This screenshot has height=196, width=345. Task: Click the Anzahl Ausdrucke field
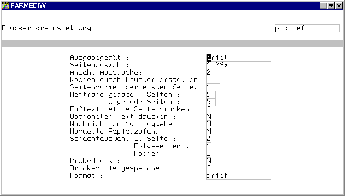pyautogui.click(x=213, y=73)
